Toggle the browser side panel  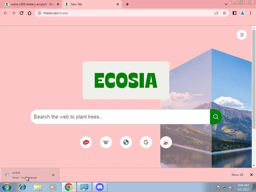pyautogui.click(x=234, y=13)
